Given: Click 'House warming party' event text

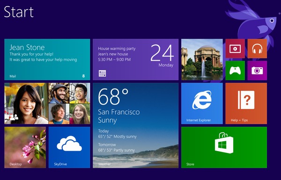Looking at the screenshot, I should coord(117,48).
